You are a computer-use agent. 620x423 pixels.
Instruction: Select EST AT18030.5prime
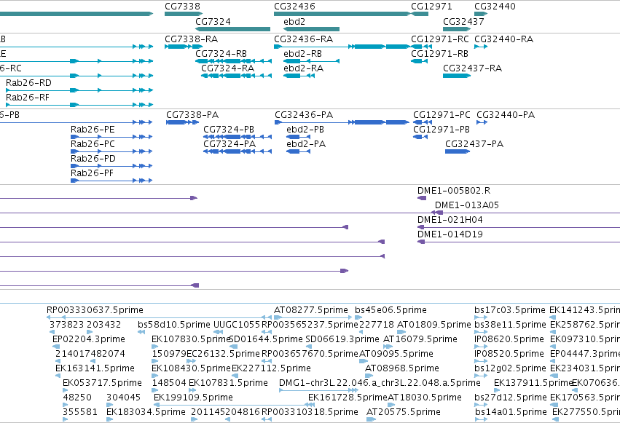pyautogui.click(x=425, y=398)
